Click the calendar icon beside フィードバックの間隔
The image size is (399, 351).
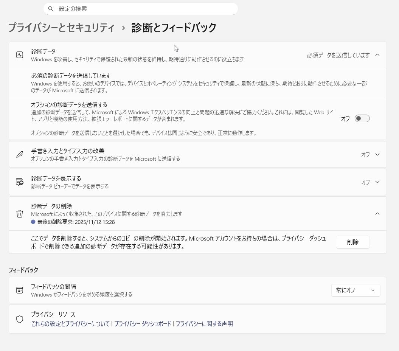click(20, 290)
